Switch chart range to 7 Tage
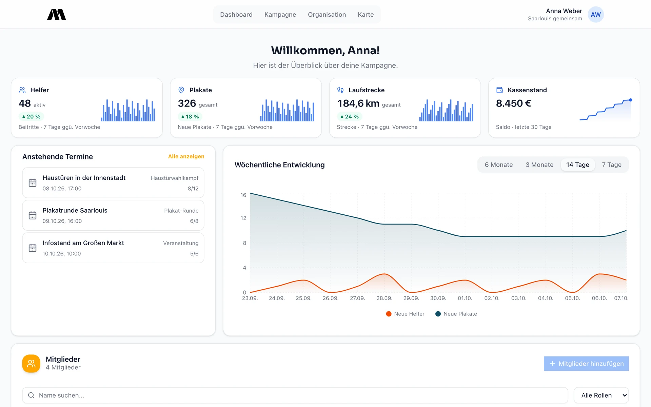The image size is (651, 407). click(611, 165)
